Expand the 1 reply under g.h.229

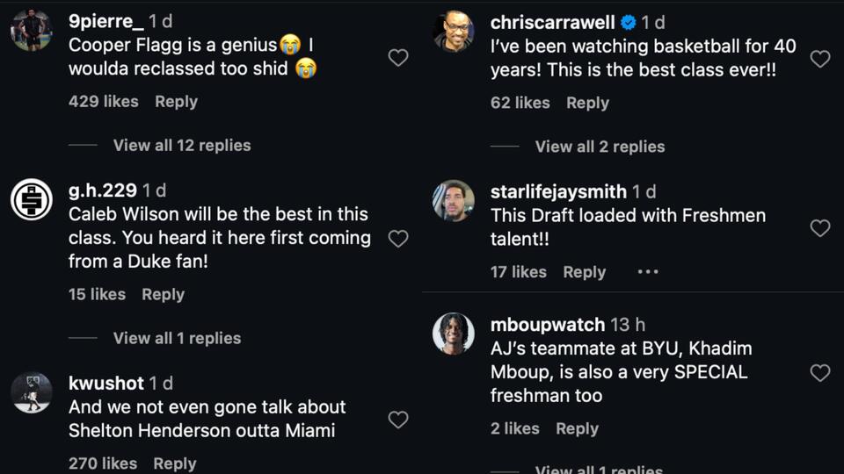[177, 338]
